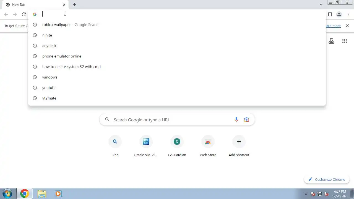Viewport: 354px width, 199px height.
Task: Select the New Tab tab
Action: pyautogui.click(x=35, y=5)
